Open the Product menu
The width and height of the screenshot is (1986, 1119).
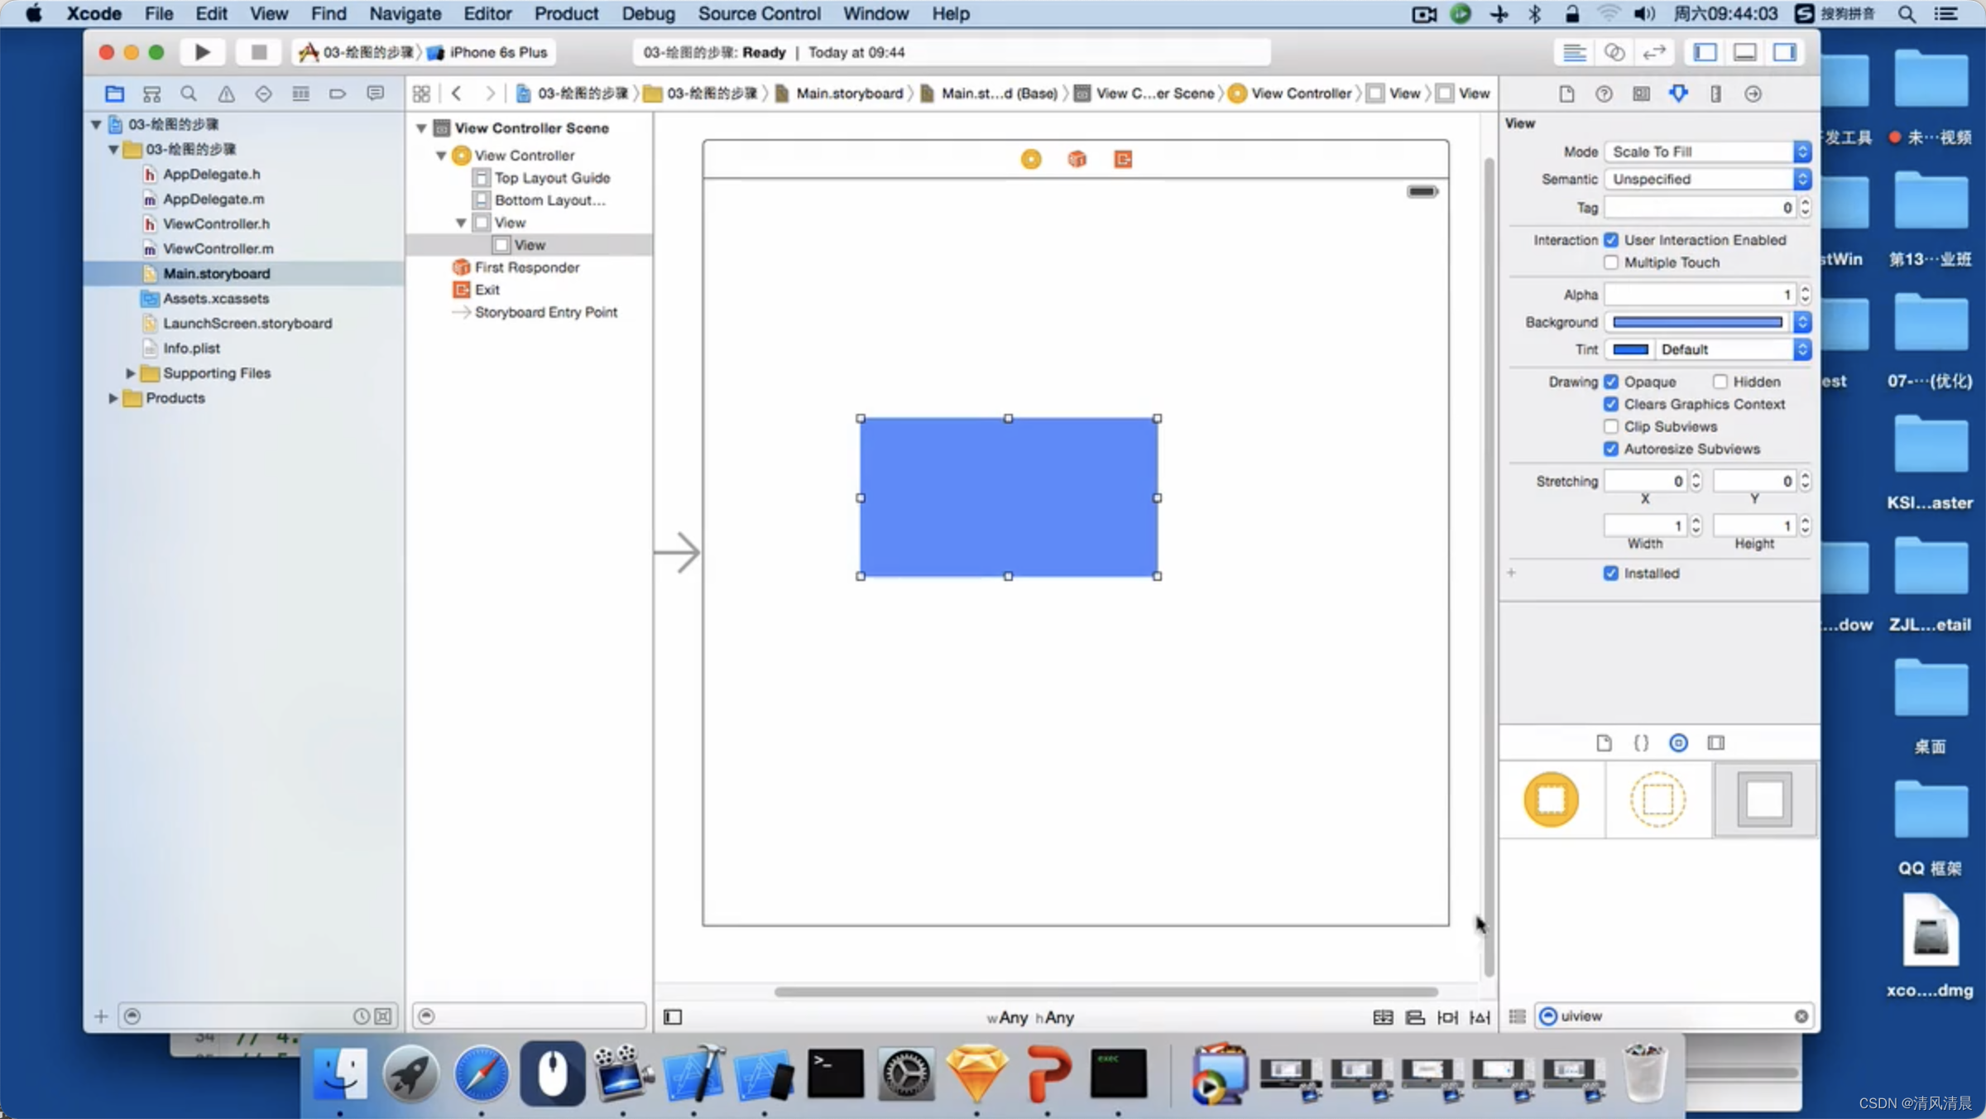(566, 13)
